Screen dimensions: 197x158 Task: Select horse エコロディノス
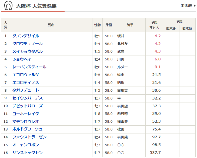coord(25,83)
